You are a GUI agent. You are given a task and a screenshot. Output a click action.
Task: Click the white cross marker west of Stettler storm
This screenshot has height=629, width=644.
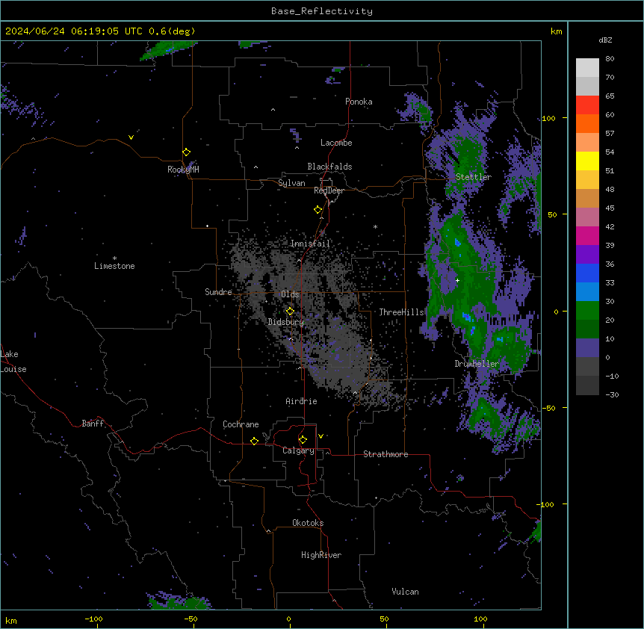tap(457, 280)
